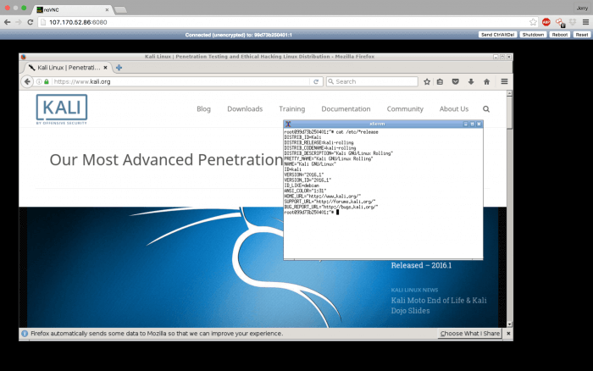Open a new Firefox tab with the plus icon
The height and width of the screenshot is (371, 593).
pos(119,67)
